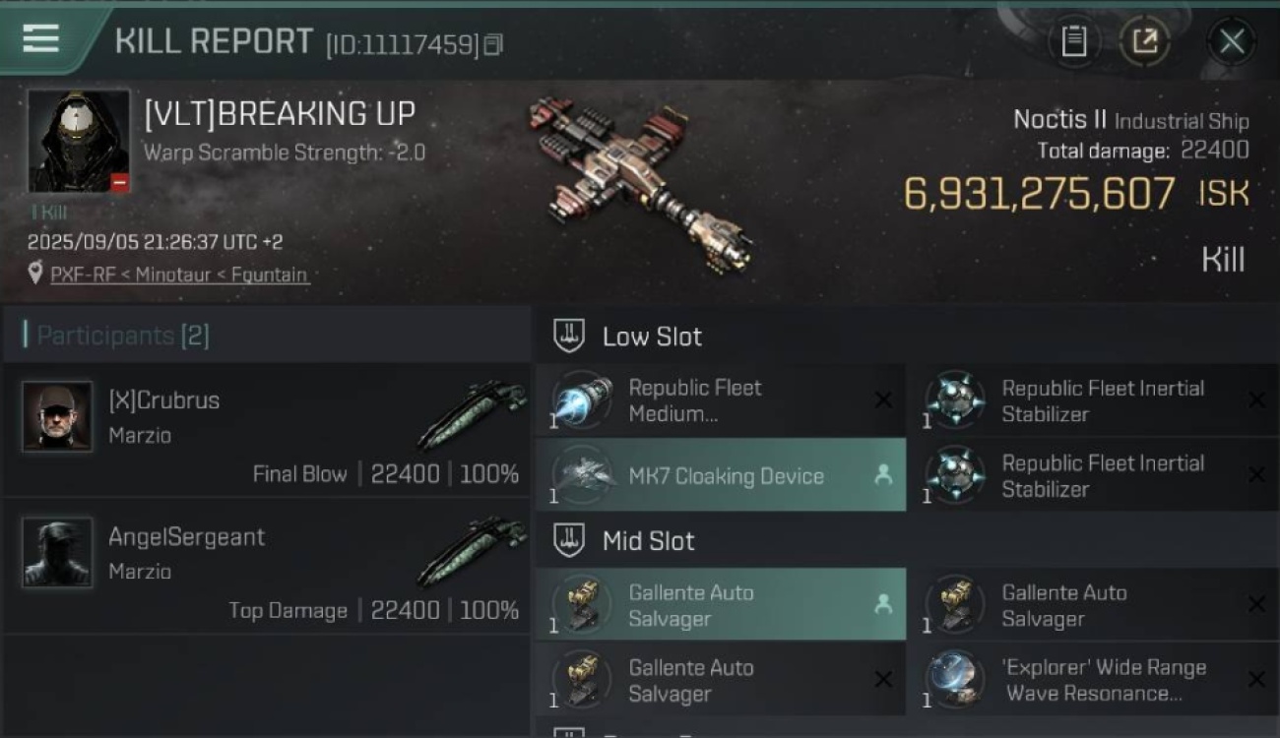Collapse the Mid Slot section

(569, 540)
